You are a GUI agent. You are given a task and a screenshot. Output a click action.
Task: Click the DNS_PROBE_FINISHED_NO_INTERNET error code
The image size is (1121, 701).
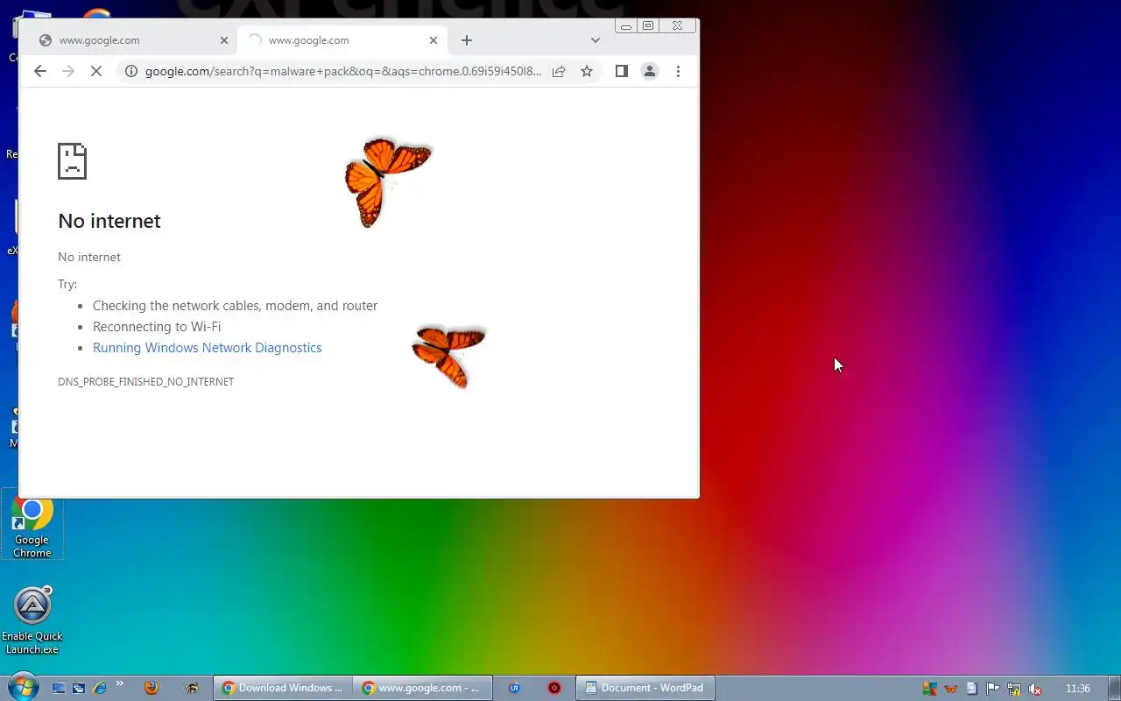[145, 382]
